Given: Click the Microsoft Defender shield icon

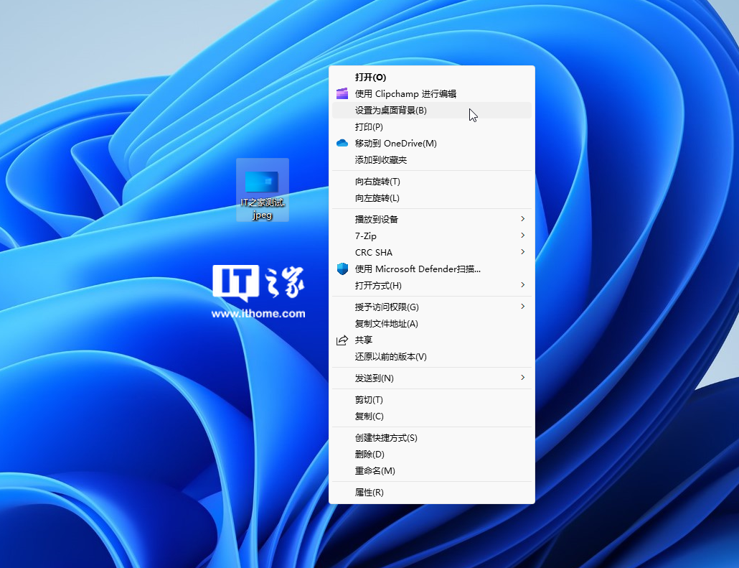Looking at the screenshot, I should 342,269.
